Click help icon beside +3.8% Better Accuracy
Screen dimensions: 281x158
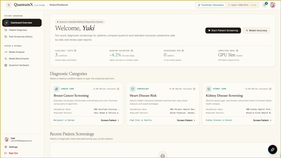click(x=118, y=89)
